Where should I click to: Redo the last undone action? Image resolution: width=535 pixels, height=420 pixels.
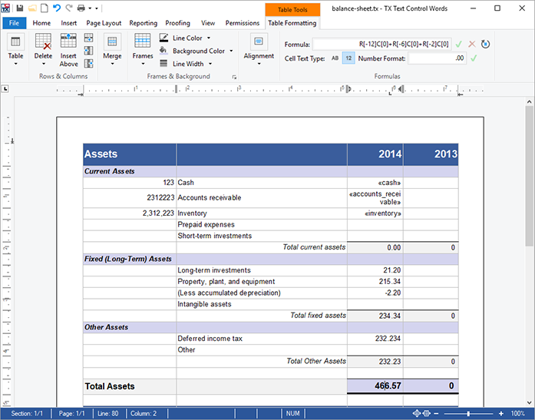pyautogui.click(x=69, y=8)
